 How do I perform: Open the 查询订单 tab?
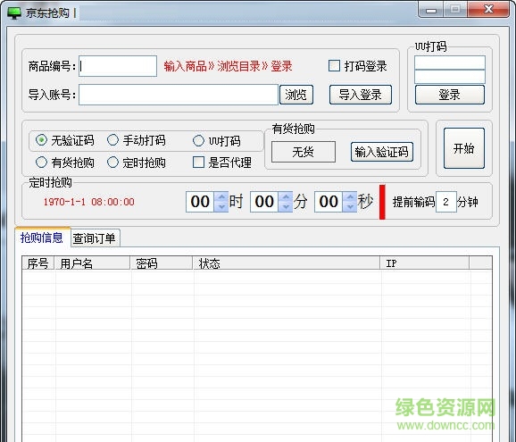(95, 238)
